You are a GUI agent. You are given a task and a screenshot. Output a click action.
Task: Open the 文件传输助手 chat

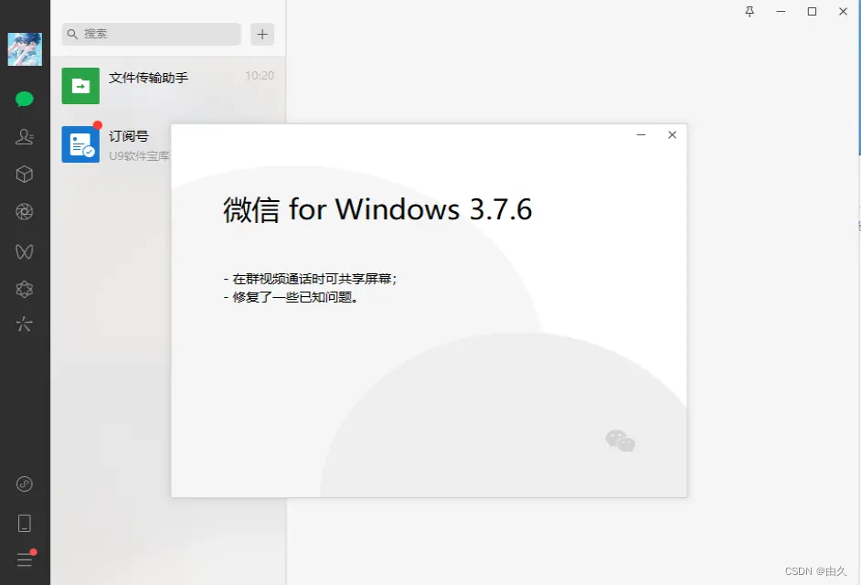[168, 86]
